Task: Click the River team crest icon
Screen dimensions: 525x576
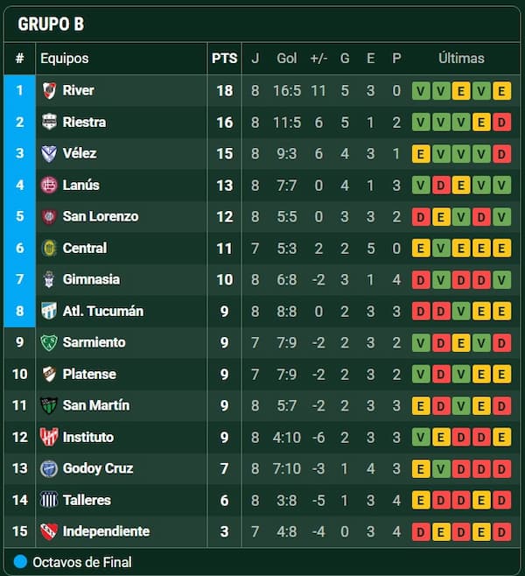Action: coord(49,90)
